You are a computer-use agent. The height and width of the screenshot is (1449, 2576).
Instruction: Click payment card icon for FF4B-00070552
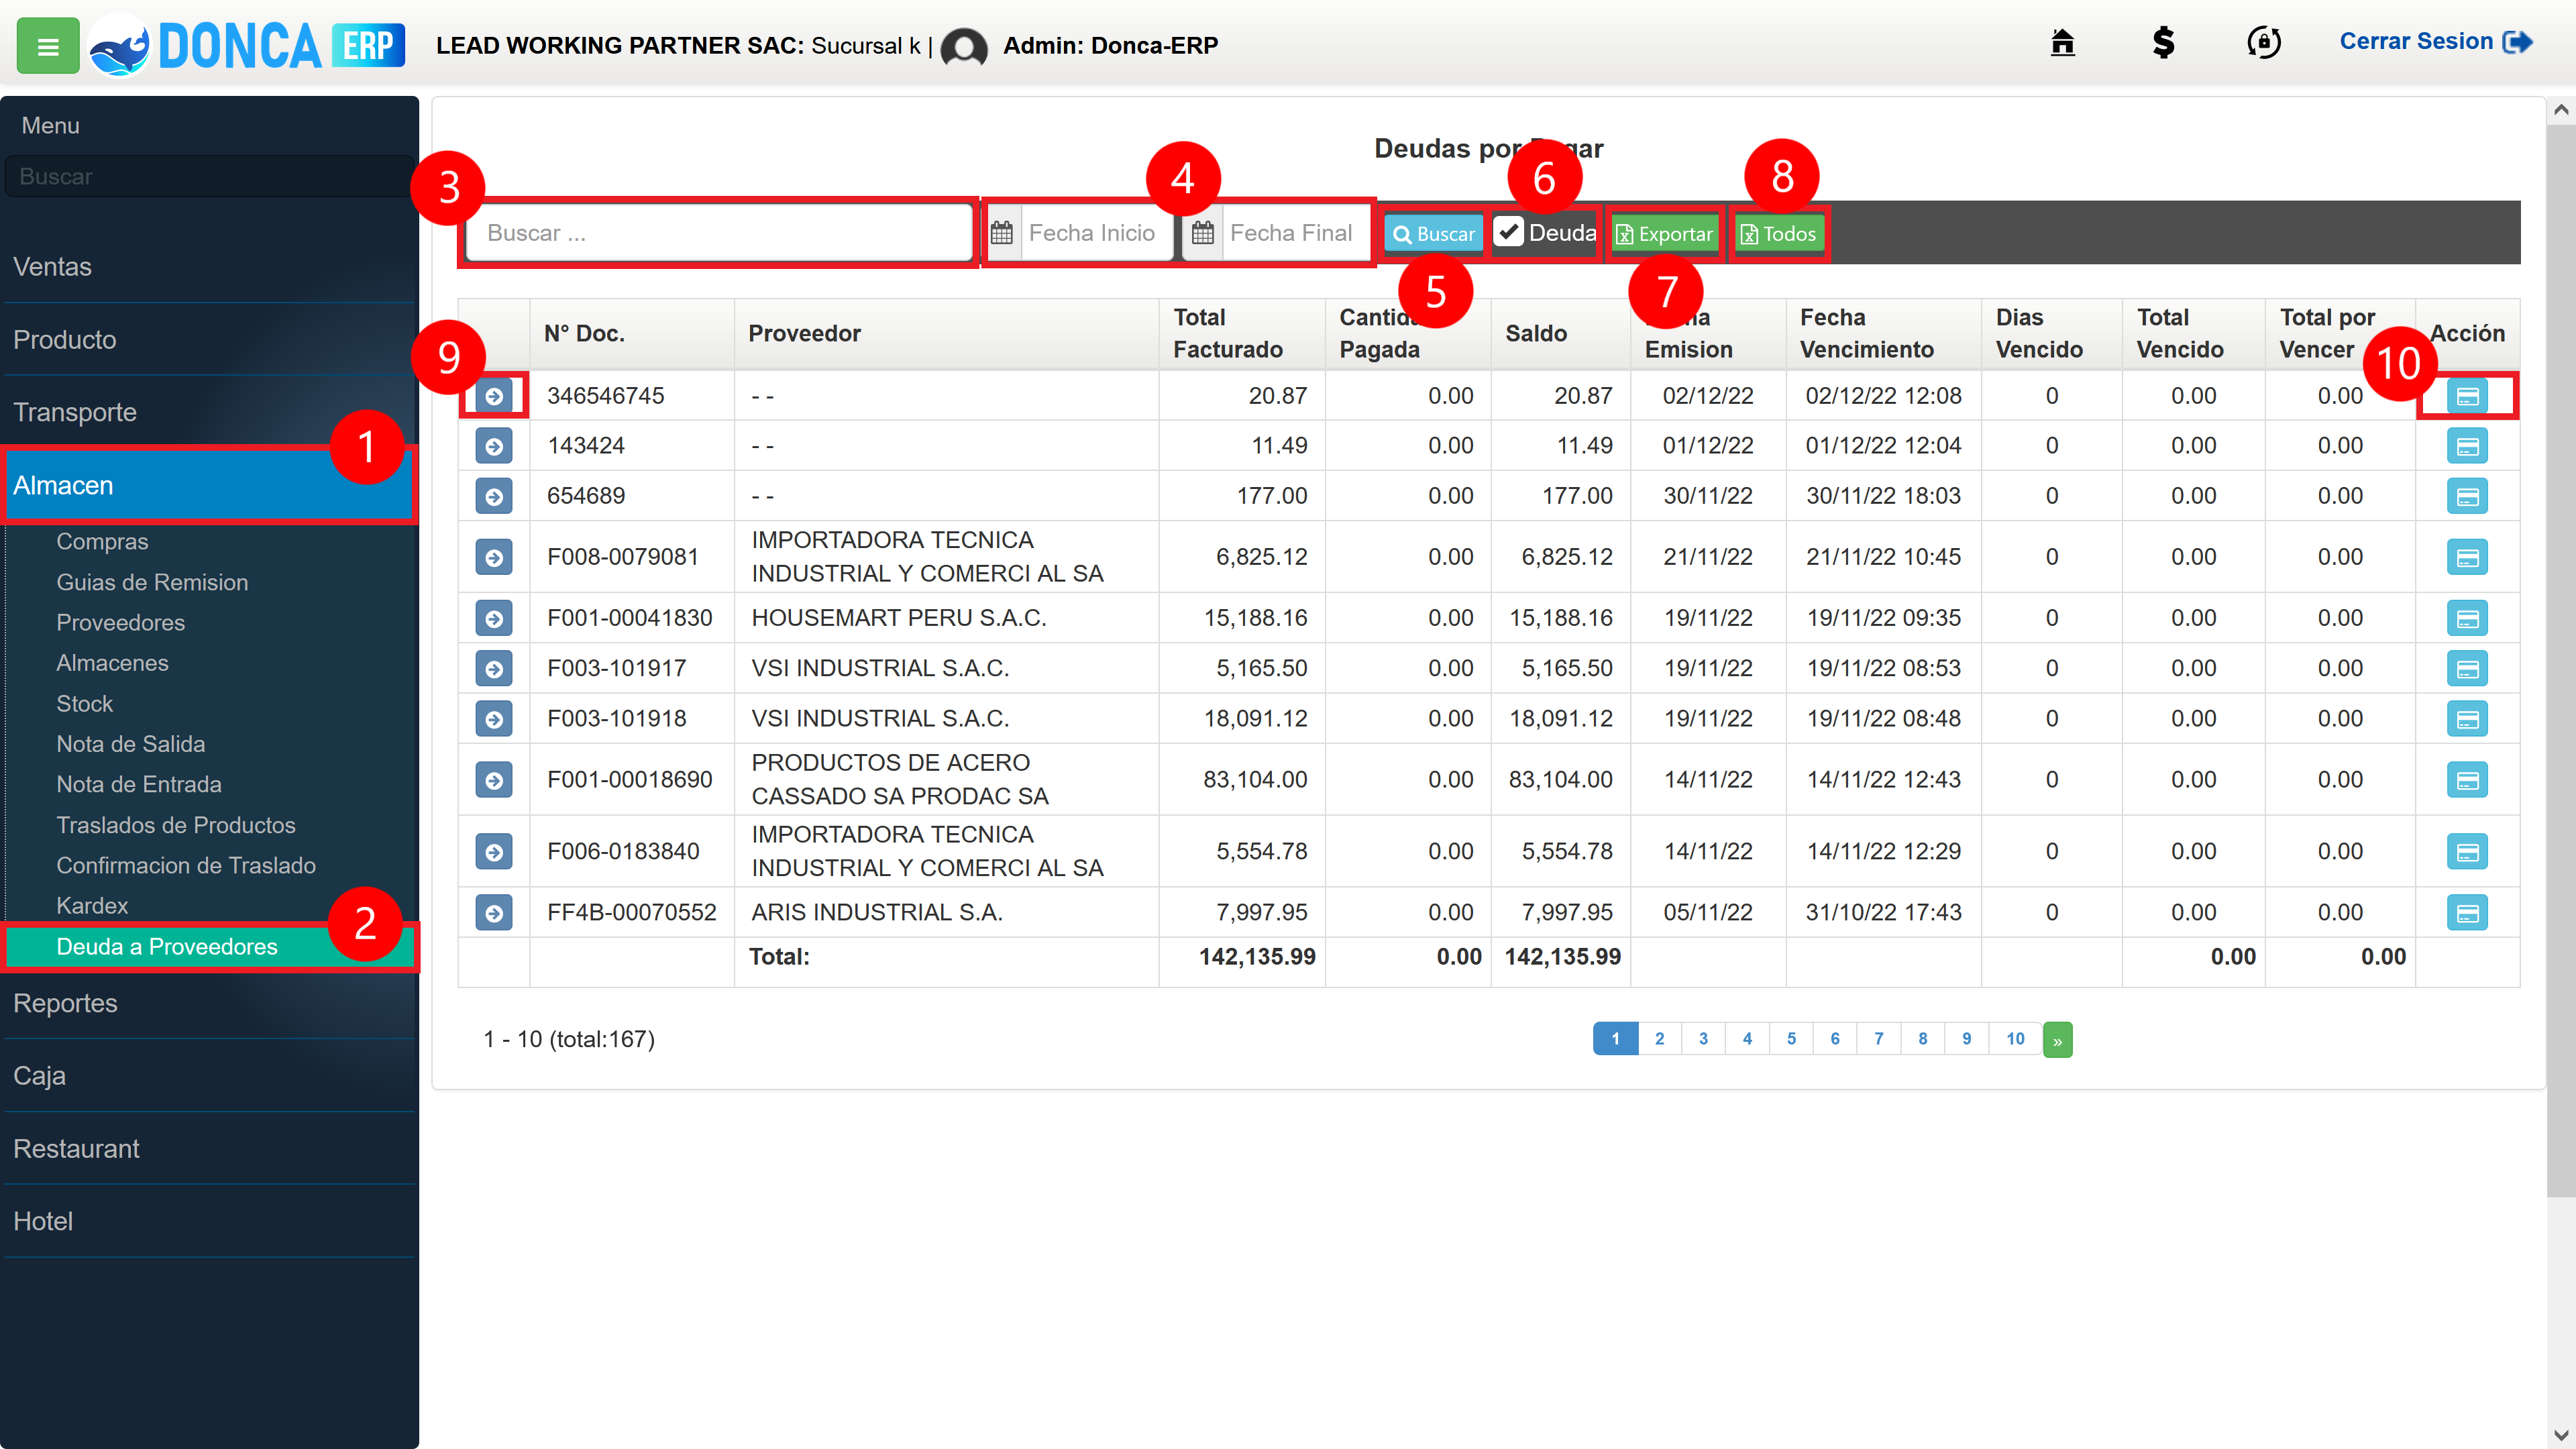tap(2467, 912)
